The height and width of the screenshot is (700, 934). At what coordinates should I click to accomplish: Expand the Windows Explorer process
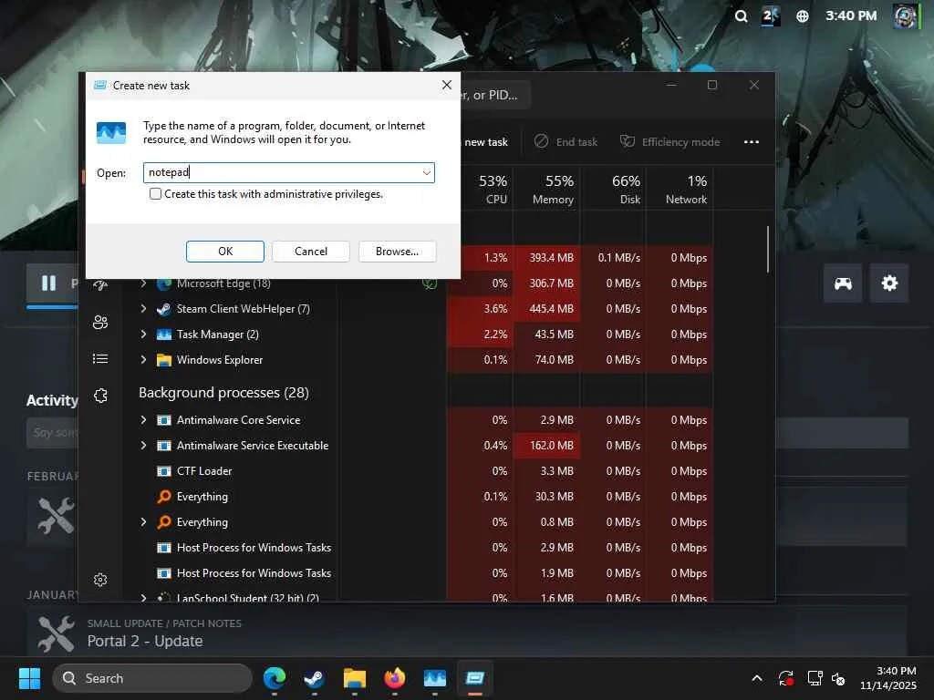point(143,359)
